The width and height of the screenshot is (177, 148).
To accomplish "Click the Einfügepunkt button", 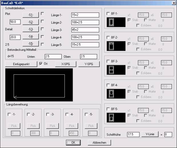I will pos(21,64).
